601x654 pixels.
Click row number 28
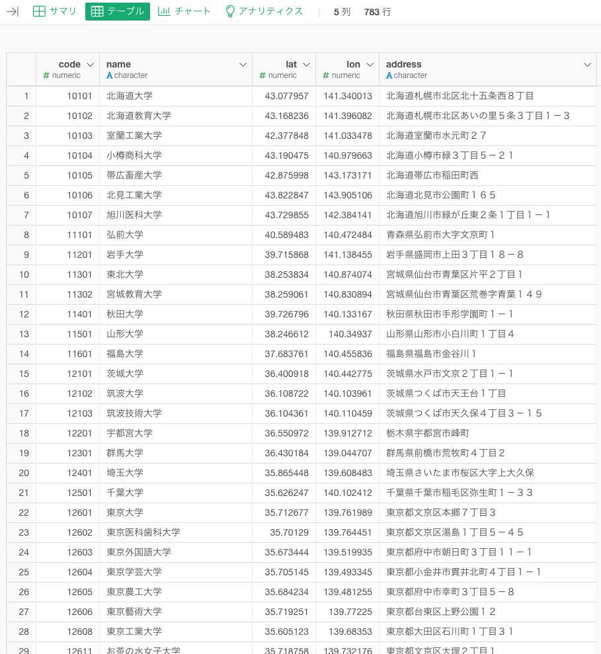21,632
